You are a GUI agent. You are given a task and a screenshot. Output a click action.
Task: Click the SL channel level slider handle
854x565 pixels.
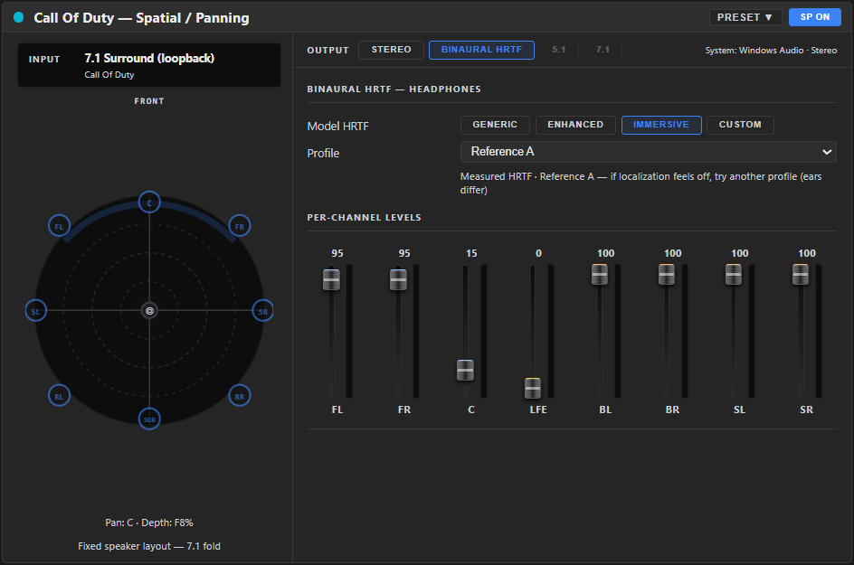pos(734,274)
